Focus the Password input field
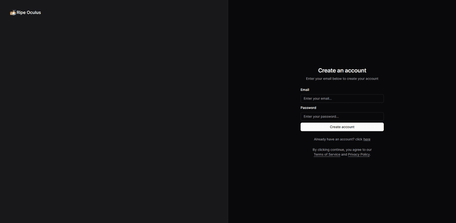This screenshot has height=223, width=456. pos(342,117)
